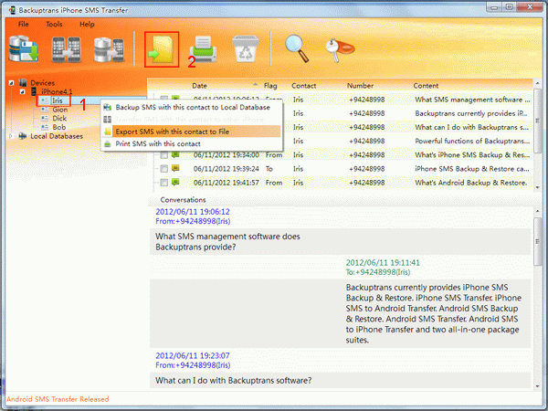Click the contact icon beside Gion
The height and width of the screenshot is (411, 548).
(45, 110)
